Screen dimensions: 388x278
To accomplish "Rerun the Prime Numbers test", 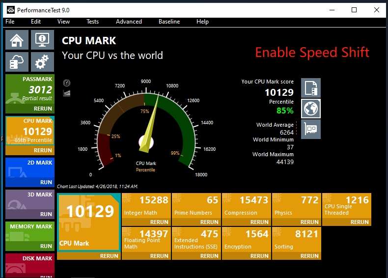I will click(209, 222).
